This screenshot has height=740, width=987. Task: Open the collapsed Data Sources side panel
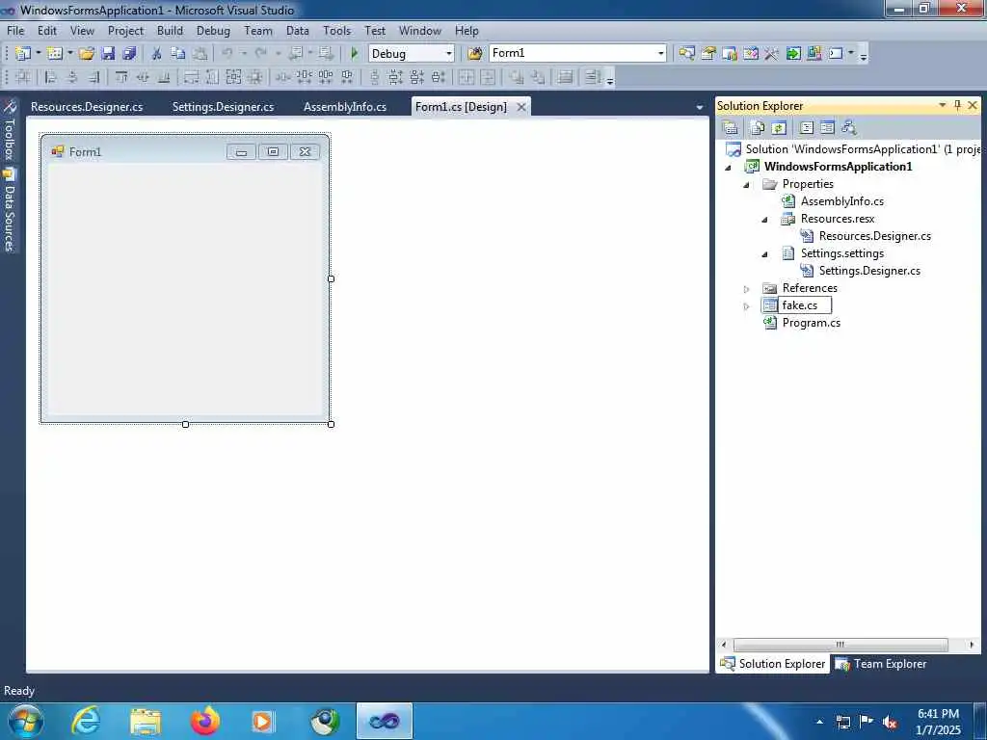[x=10, y=209]
